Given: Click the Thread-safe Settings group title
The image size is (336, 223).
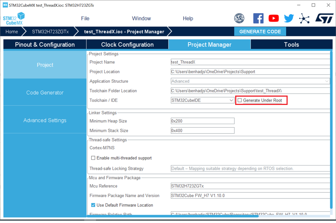Looking at the screenshot, I should pyautogui.click(x=108, y=140).
